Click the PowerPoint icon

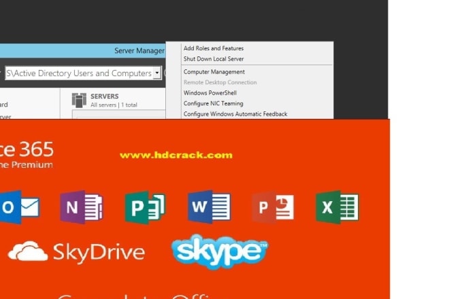(x=273, y=207)
